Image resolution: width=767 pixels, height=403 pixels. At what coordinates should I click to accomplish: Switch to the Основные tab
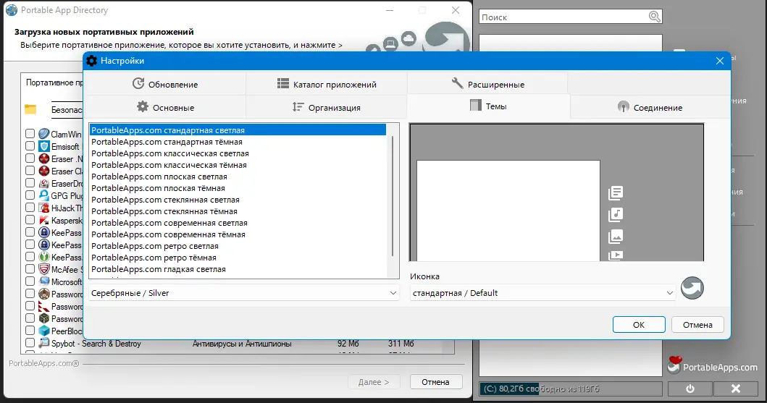coord(165,108)
